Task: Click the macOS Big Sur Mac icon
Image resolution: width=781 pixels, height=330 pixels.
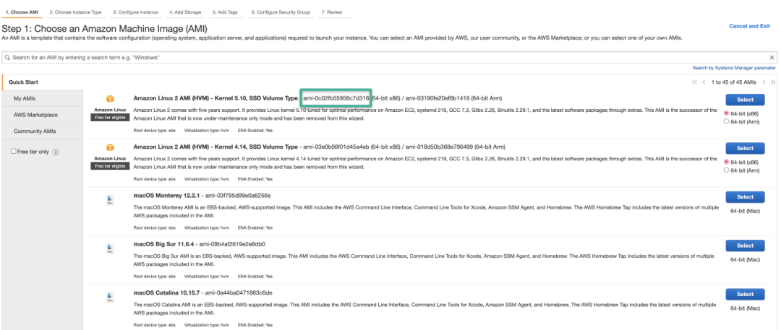Action: (x=110, y=248)
